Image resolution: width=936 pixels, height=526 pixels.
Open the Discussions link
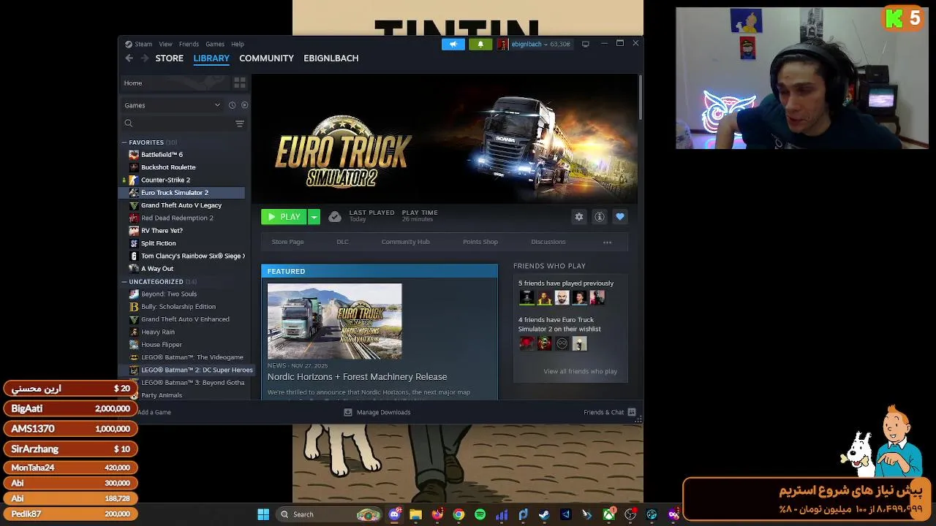(x=548, y=242)
